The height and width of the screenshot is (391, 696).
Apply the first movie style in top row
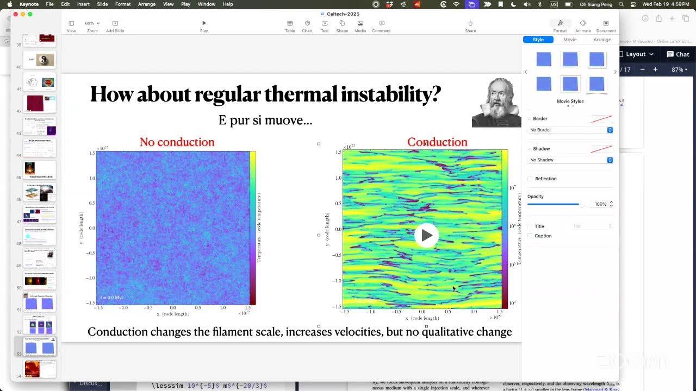pos(544,59)
